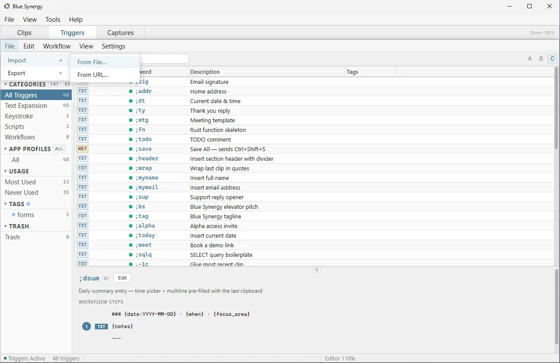Choose From File... in Import submenu
Image resolution: width=560 pixels, height=363 pixels.
click(x=105, y=62)
